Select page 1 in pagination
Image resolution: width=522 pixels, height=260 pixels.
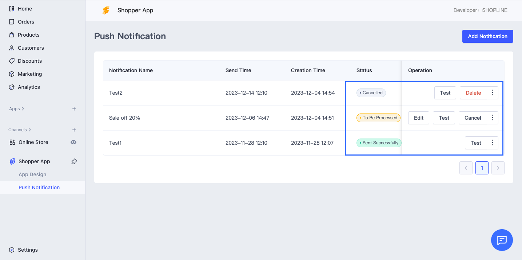(482, 168)
